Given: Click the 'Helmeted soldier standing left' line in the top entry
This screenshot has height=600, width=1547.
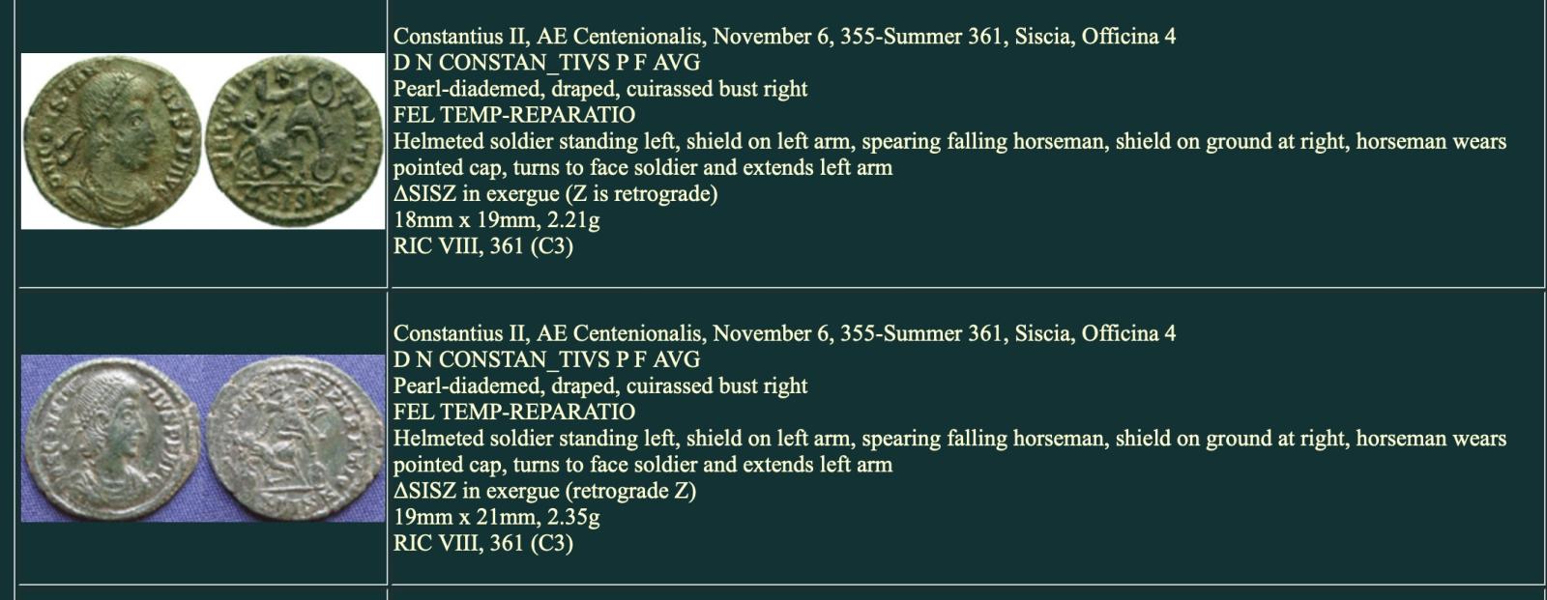Looking at the screenshot, I should (949, 142).
